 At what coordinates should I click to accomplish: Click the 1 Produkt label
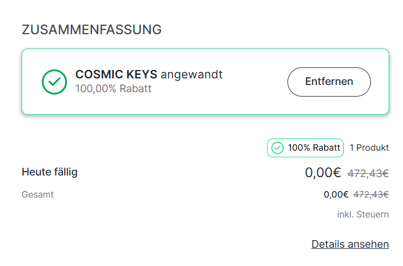(x=369, y=148)
